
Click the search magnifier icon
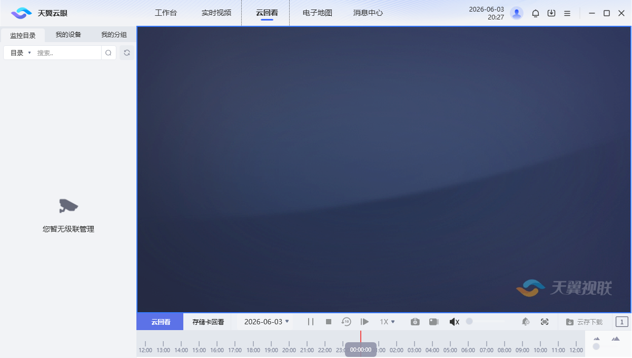tap(108, 53)
